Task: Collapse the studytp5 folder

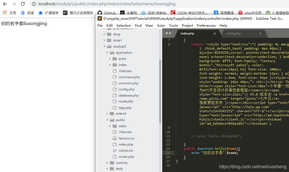Action: coord(105,46)
